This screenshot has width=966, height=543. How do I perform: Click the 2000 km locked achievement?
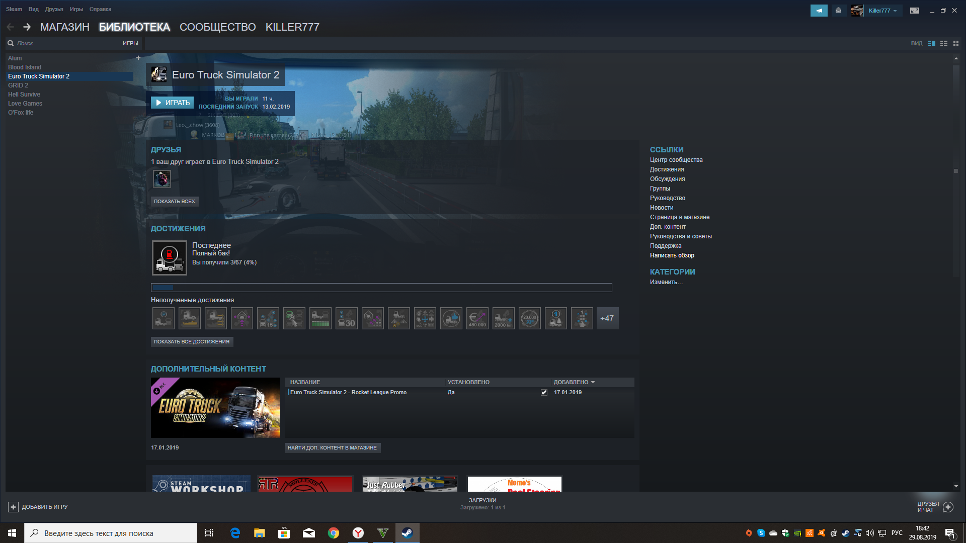[x=504, y=318]
